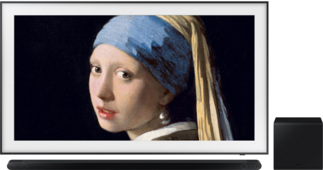Click the dark background left of the face
This screenshot has width=323, height=170.
(52, 78)
